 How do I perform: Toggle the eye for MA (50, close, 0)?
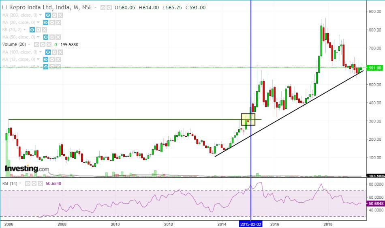(x=46, y=37)
